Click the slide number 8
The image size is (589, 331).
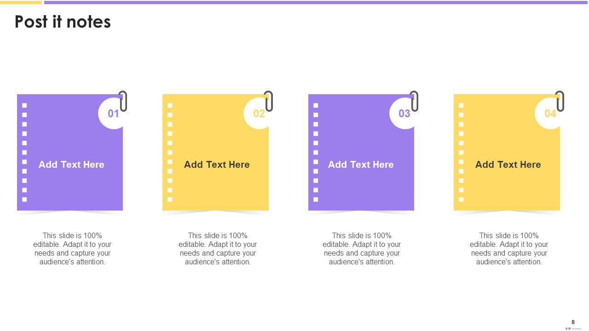(573, 322)
